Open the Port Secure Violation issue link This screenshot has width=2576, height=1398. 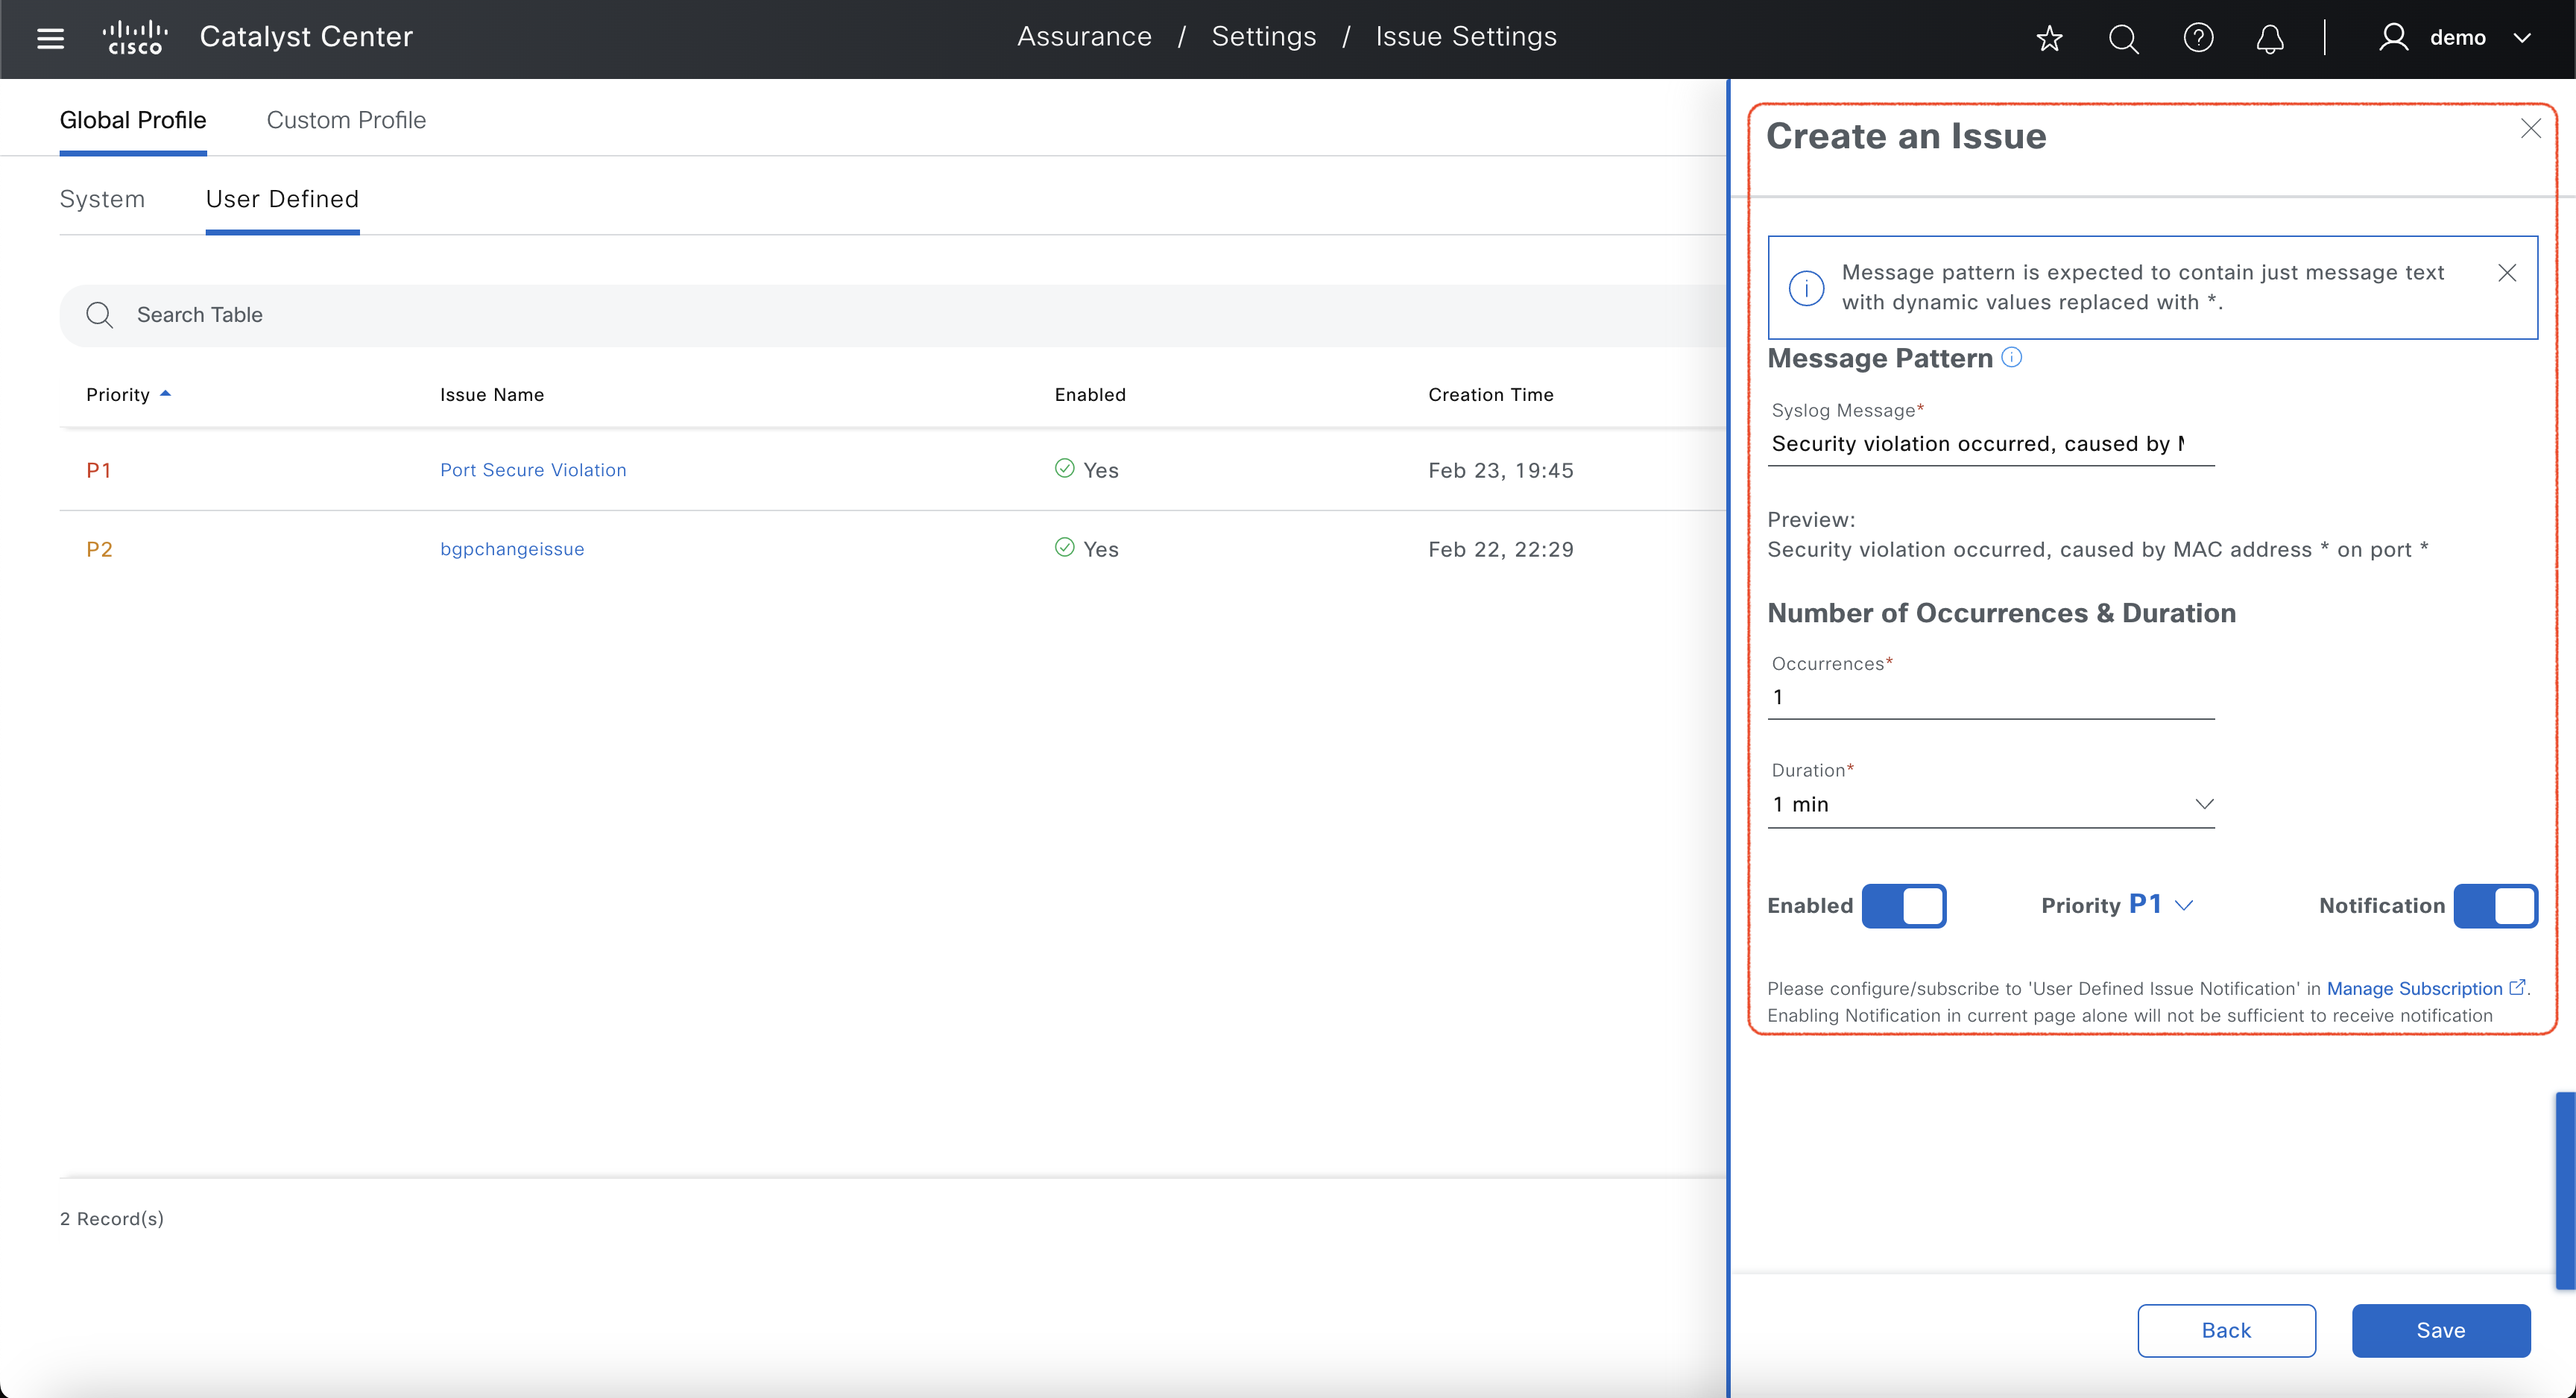click(x=533, y=470)
